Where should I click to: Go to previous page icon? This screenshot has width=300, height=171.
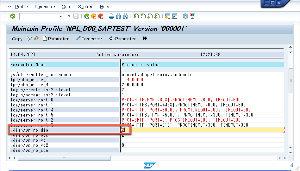(x=143, y=16)
